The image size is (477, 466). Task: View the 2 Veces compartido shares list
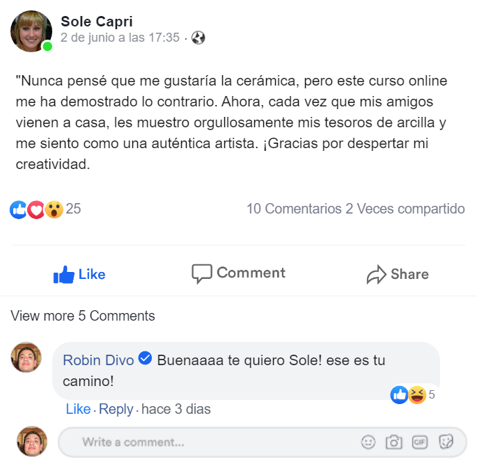tap(405, 209)
